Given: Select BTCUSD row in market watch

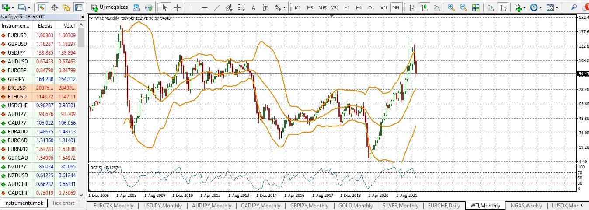Looking at the screenshot, I should click(17, 87).
